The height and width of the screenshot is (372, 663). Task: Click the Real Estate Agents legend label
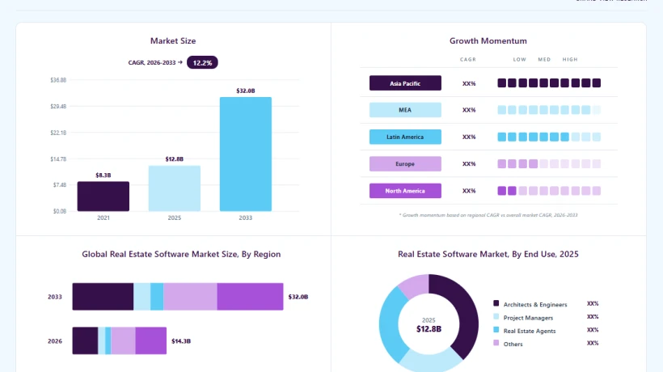530,331
